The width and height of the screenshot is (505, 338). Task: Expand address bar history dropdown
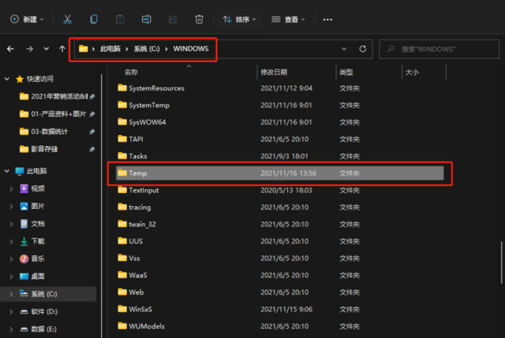pyautogui.click(x=344, y=49)
